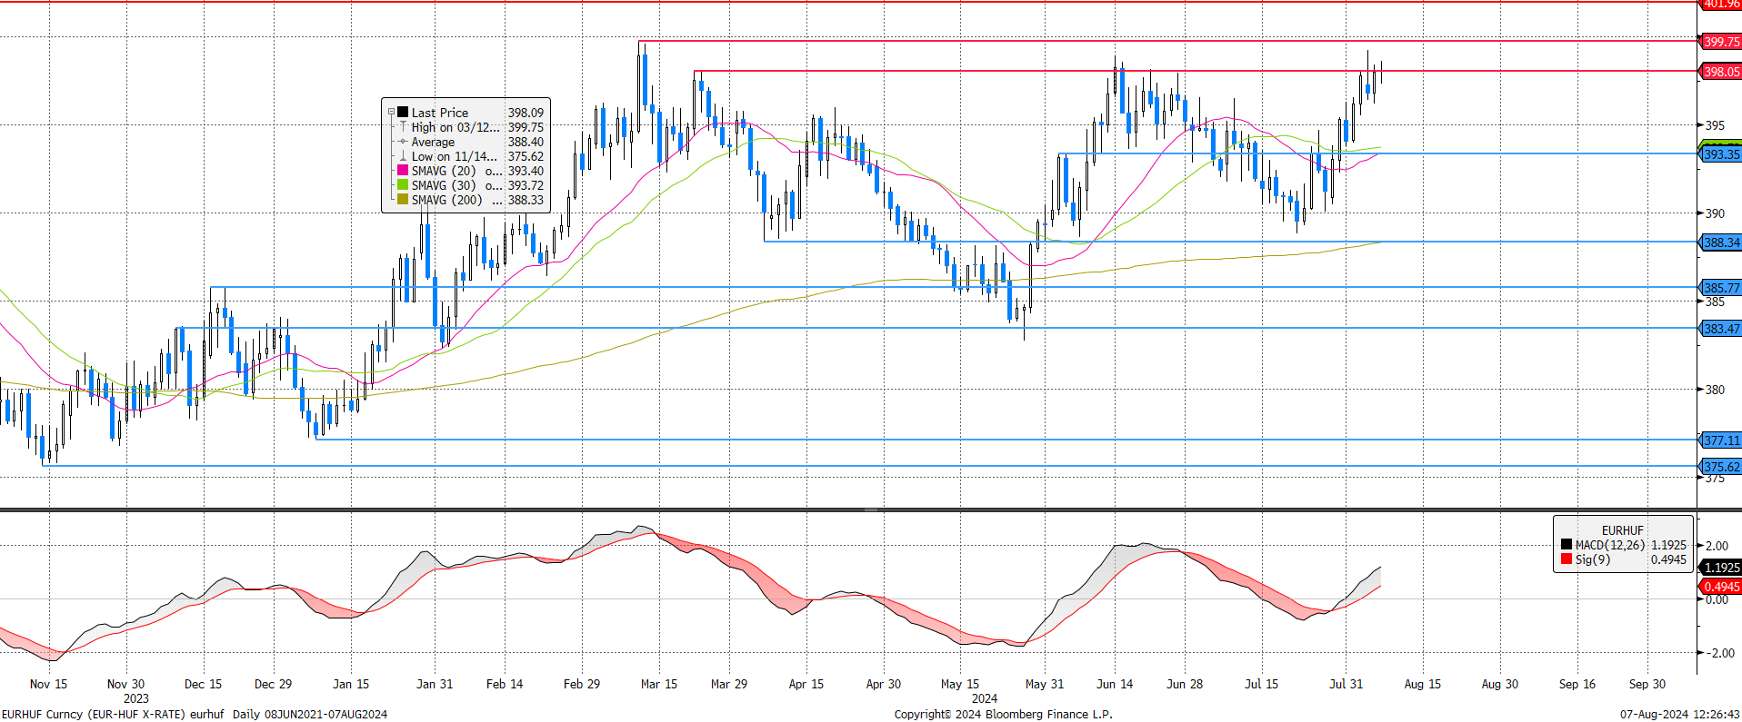Select the 399.75 red price level tag
This screenshot has width=1742, height=722.
(x=1721, y=42)
